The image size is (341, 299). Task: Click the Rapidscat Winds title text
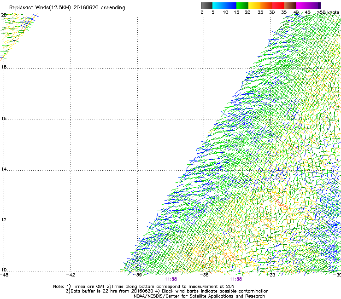[67, 8]
